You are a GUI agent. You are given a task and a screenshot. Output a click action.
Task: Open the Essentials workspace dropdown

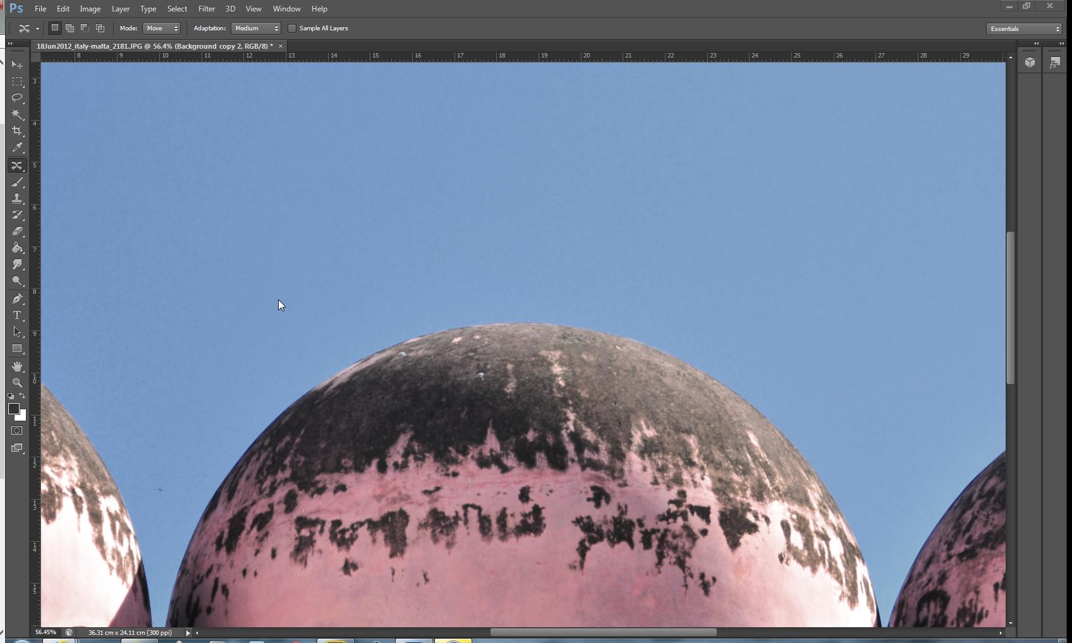[1024, 29]
